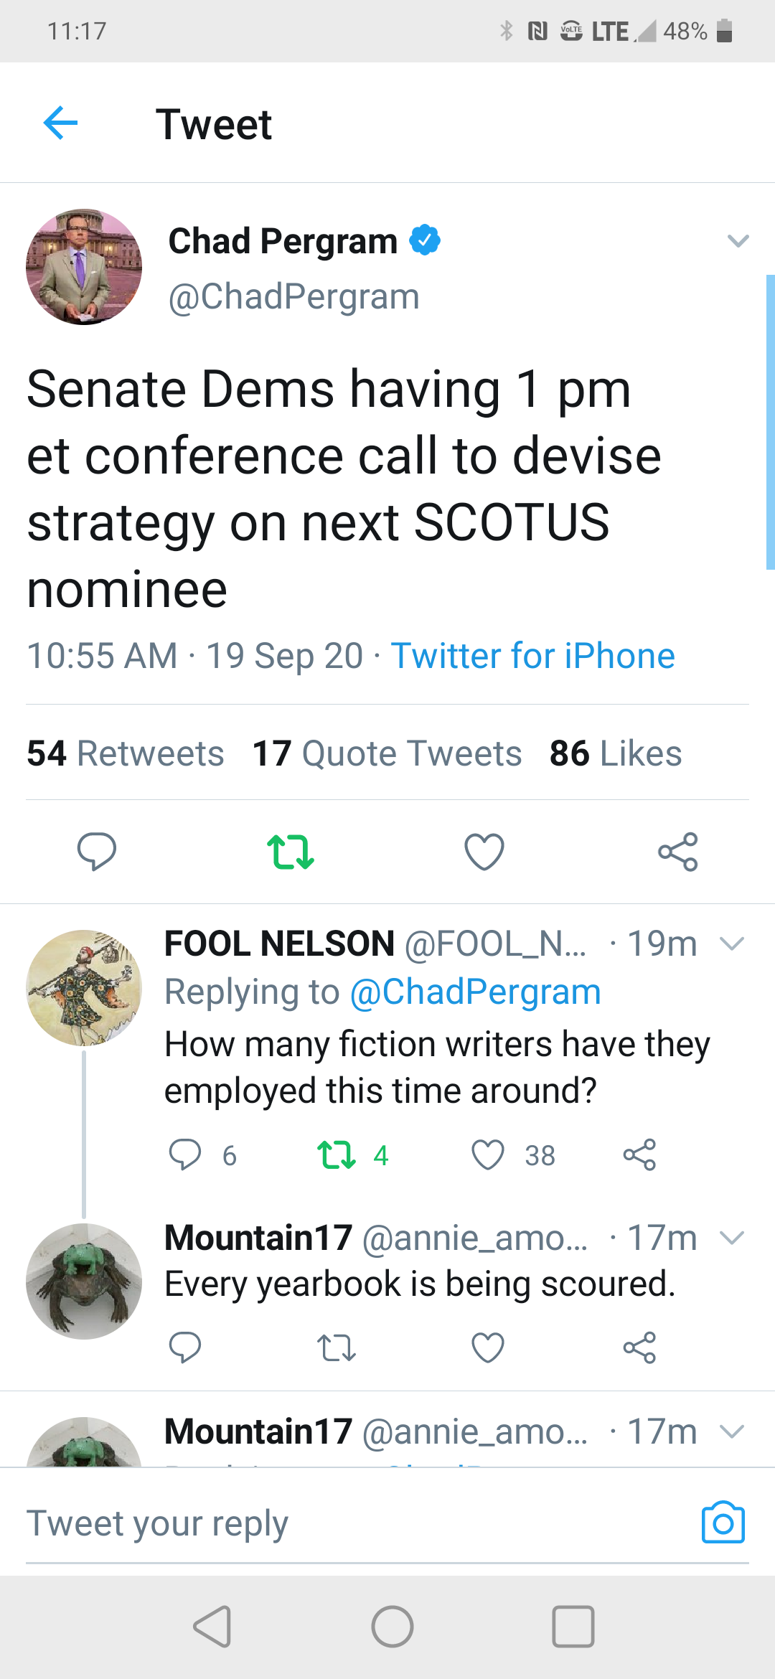Share the main tweet
The image size is (775, 1679).
678,852
